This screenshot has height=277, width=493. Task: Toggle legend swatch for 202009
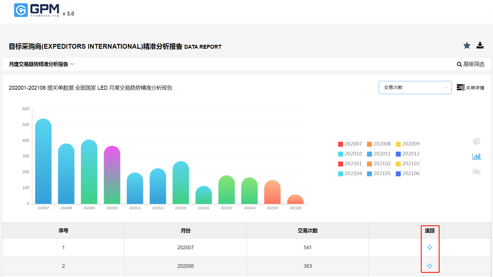[398, 144]
